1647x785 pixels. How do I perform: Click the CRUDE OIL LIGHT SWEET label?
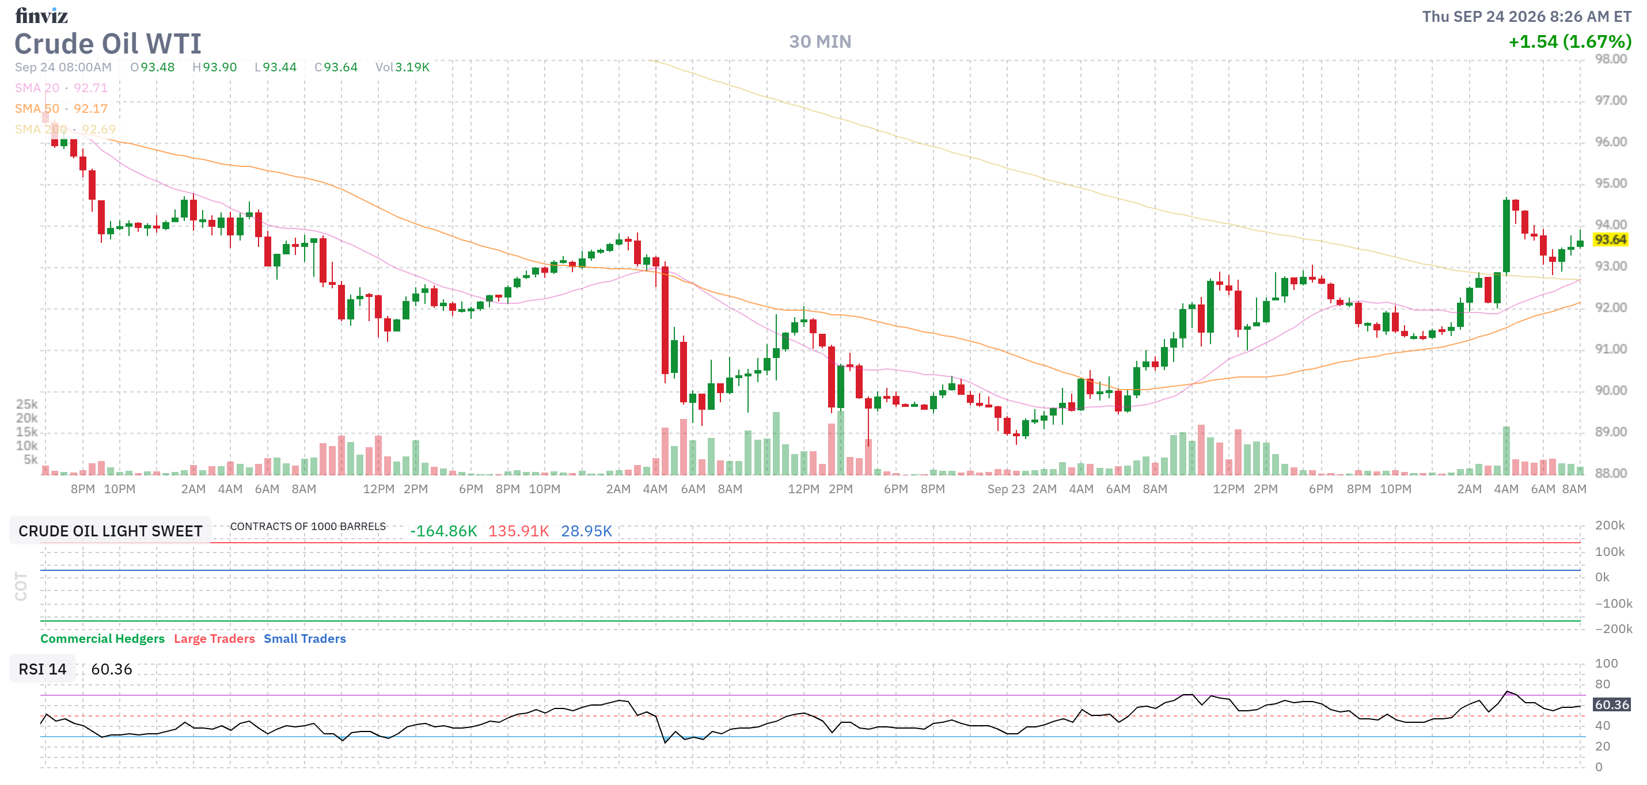(110, 531)
